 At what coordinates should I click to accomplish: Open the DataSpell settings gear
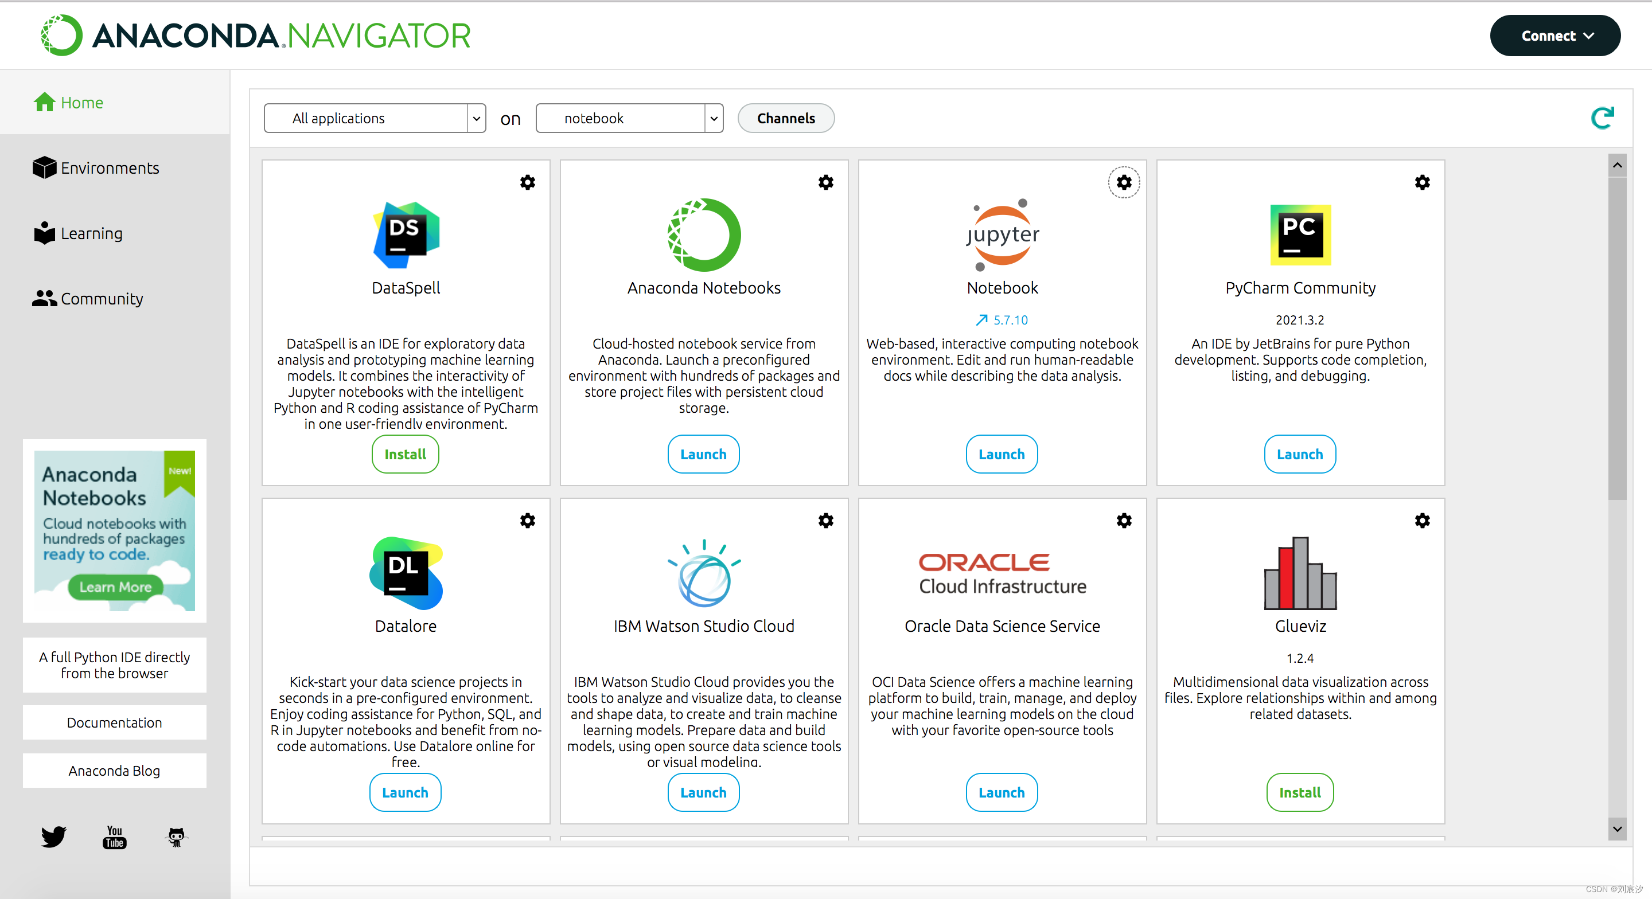coord(527,182)
